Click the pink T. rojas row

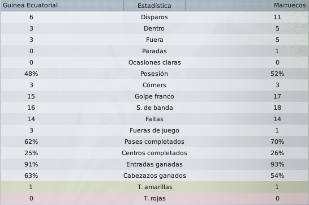tap(154, 198)
